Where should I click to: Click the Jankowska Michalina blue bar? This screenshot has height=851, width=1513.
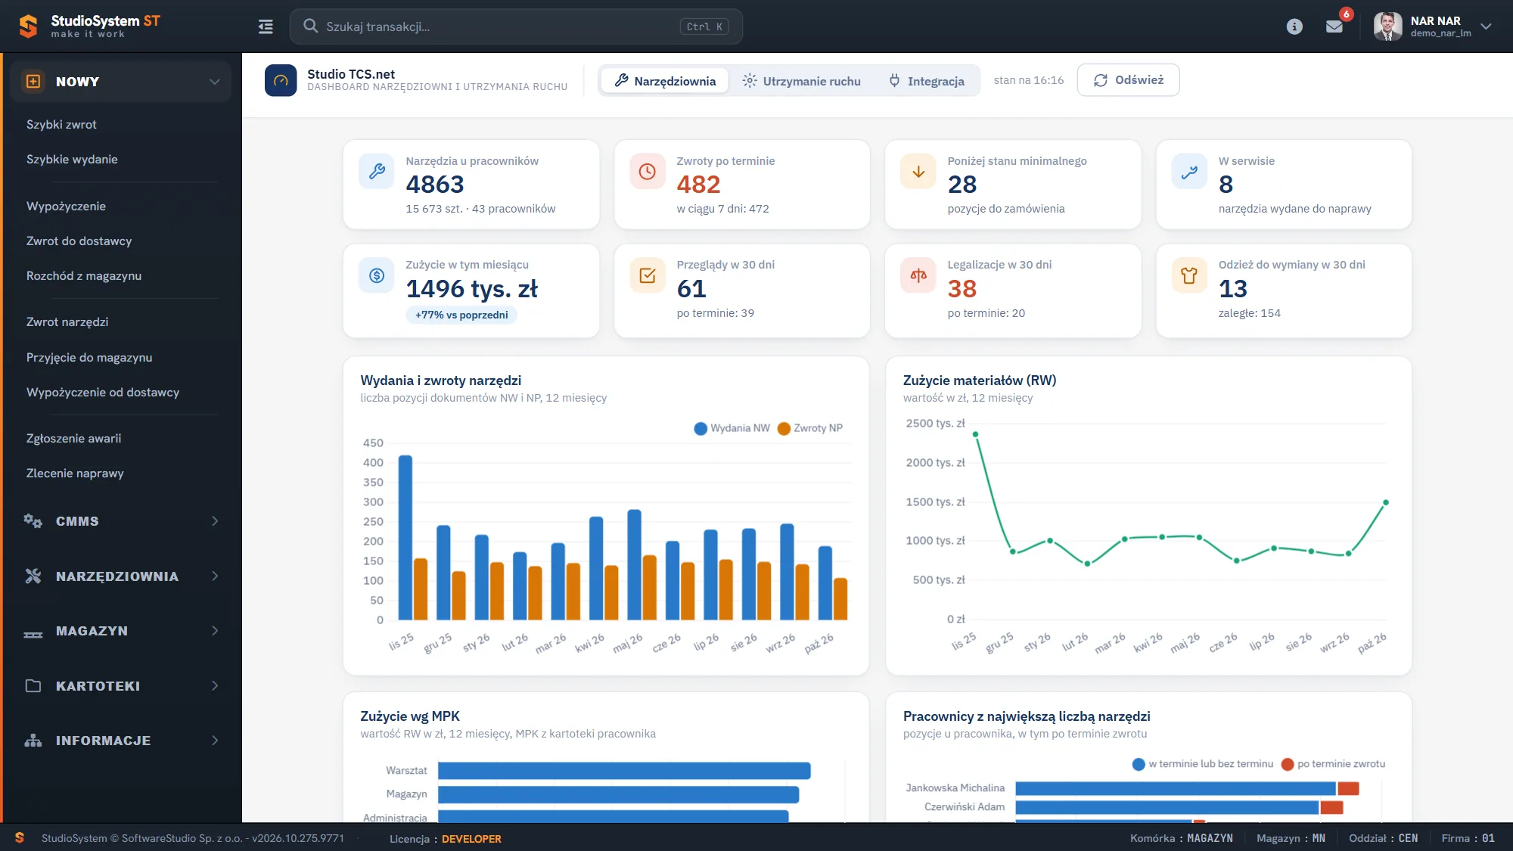tap(1176, 788)
